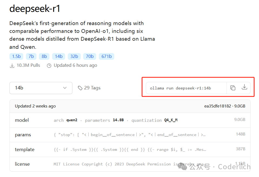259x177 pixels.
Task: Pick the 70b model tag
Action: [x=90, y=56]
